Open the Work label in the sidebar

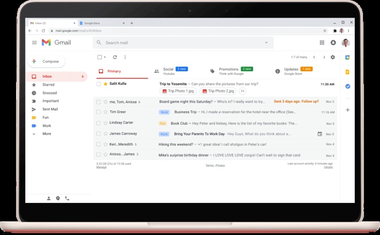(47, 126)
